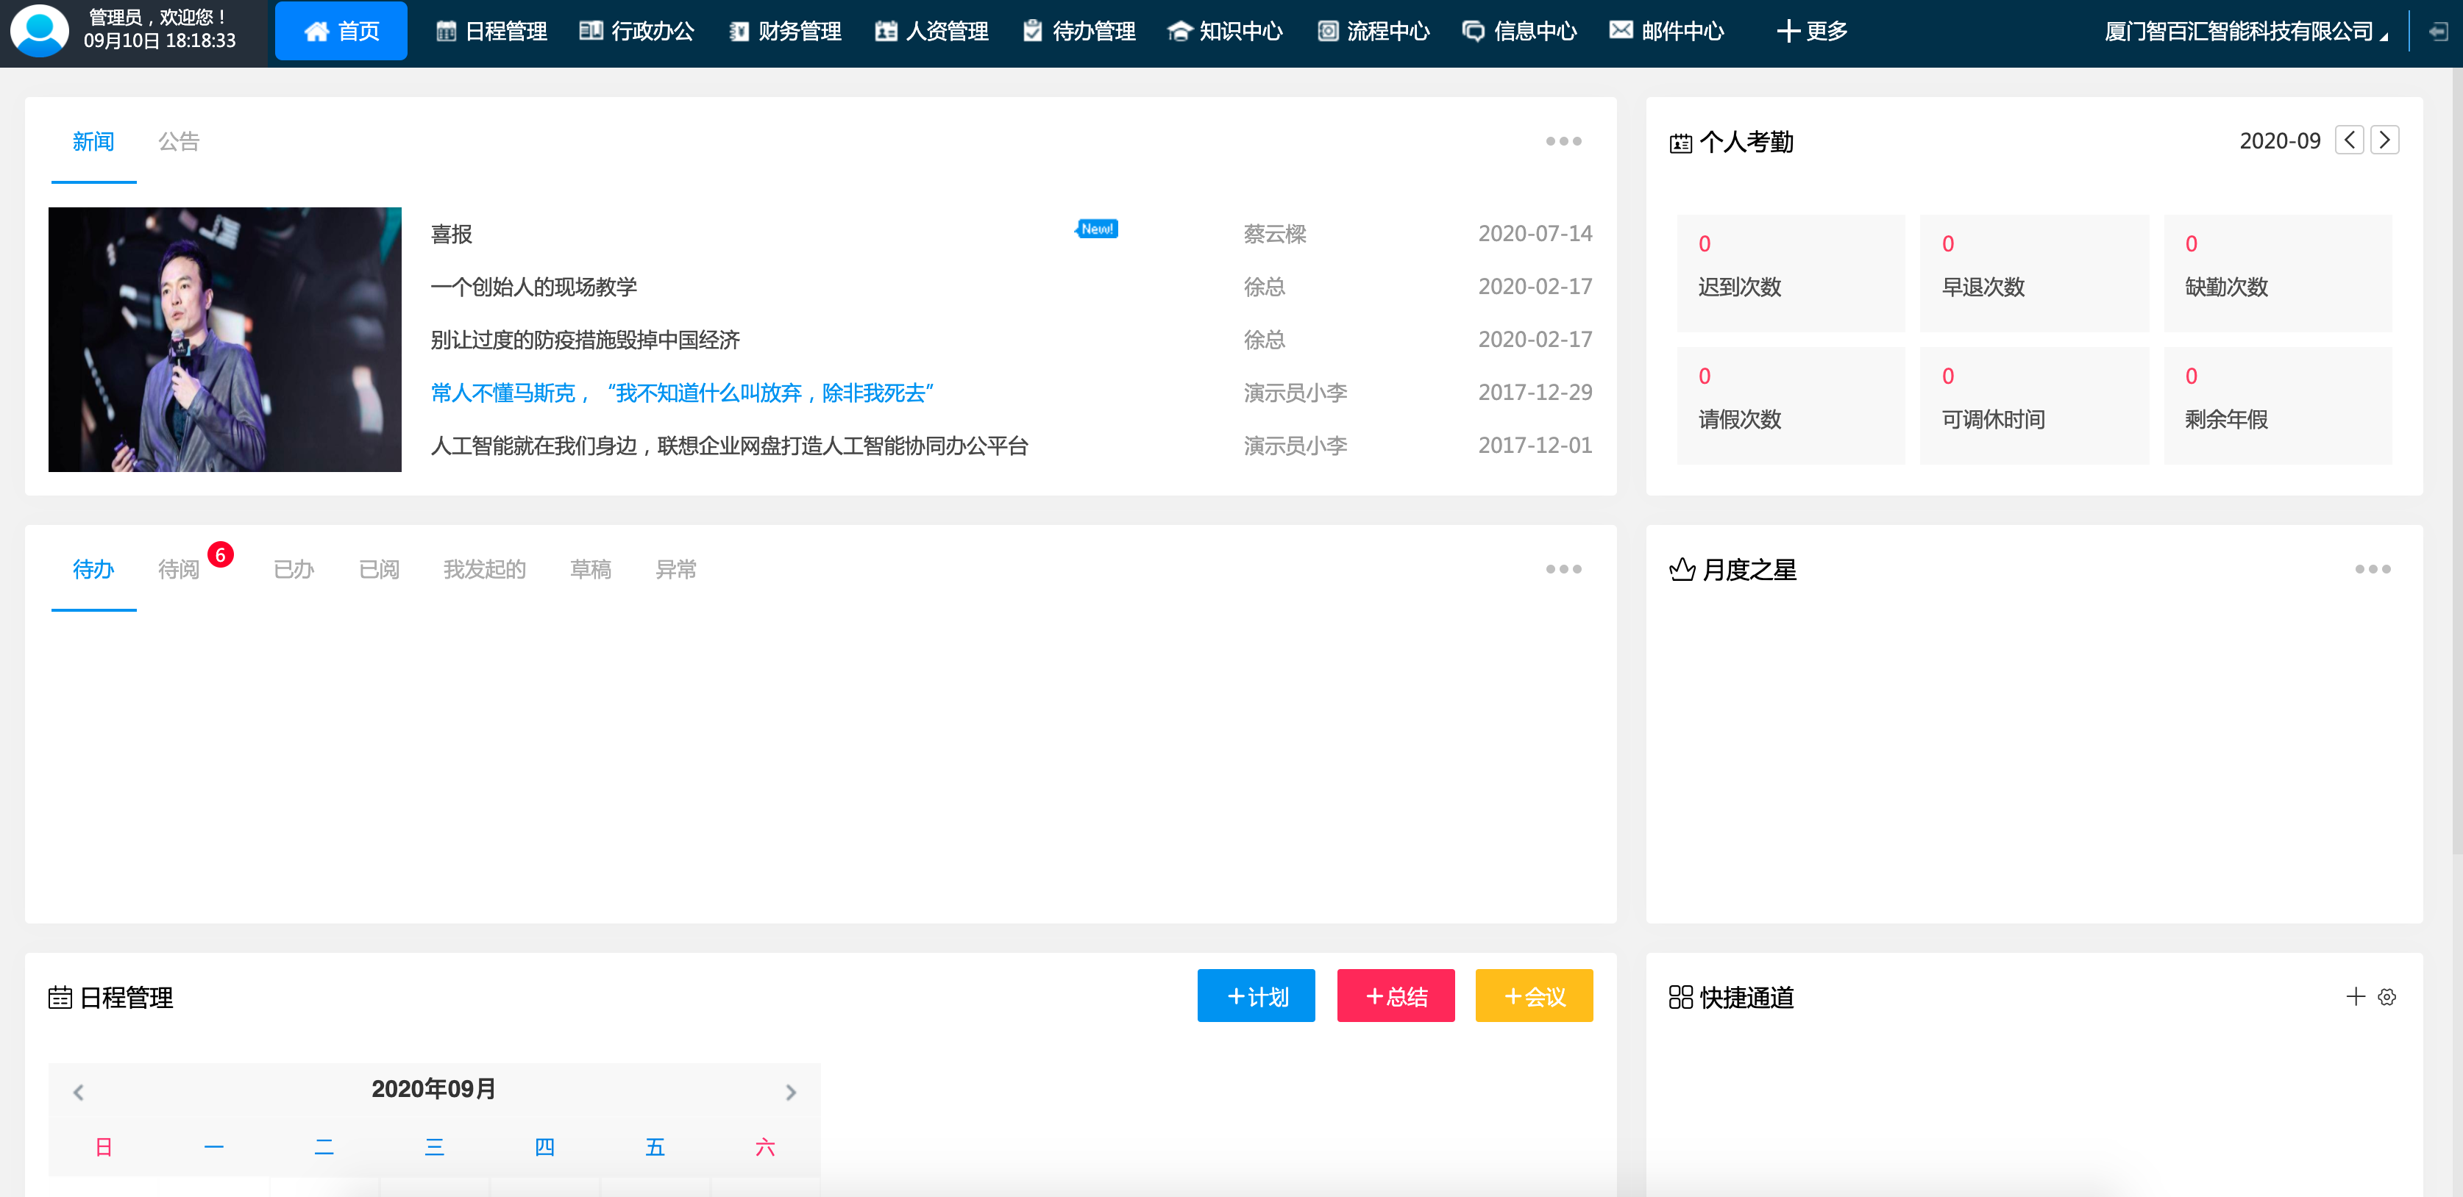The width and height of the screenshot is (2463, 1197).
Task: Open the 信息中心 menu
Action: (1519, 32)
